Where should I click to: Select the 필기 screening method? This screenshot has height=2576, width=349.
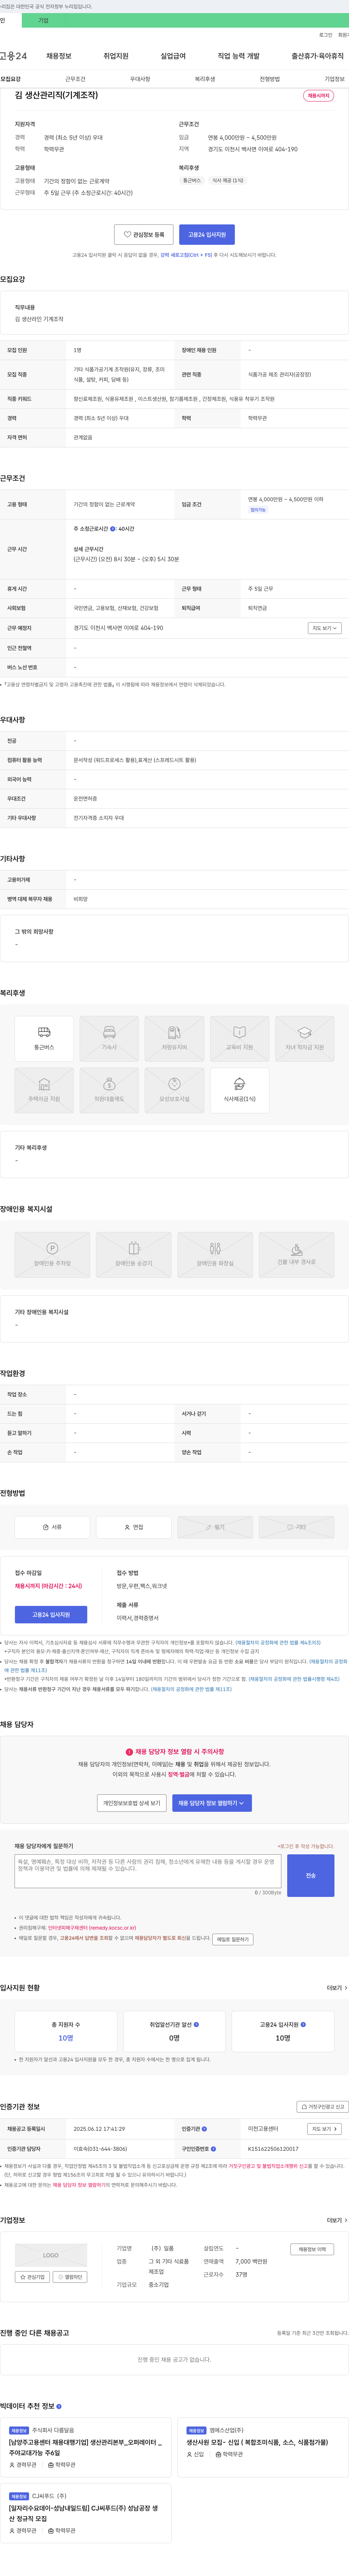(215, 1527)
